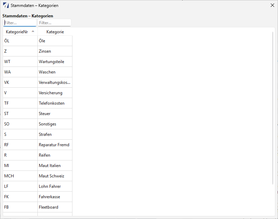Screen dimensions: 278x219
Task: Click the app logo icon in title bar
Action: pyautogui.click(x=6, y=5)
